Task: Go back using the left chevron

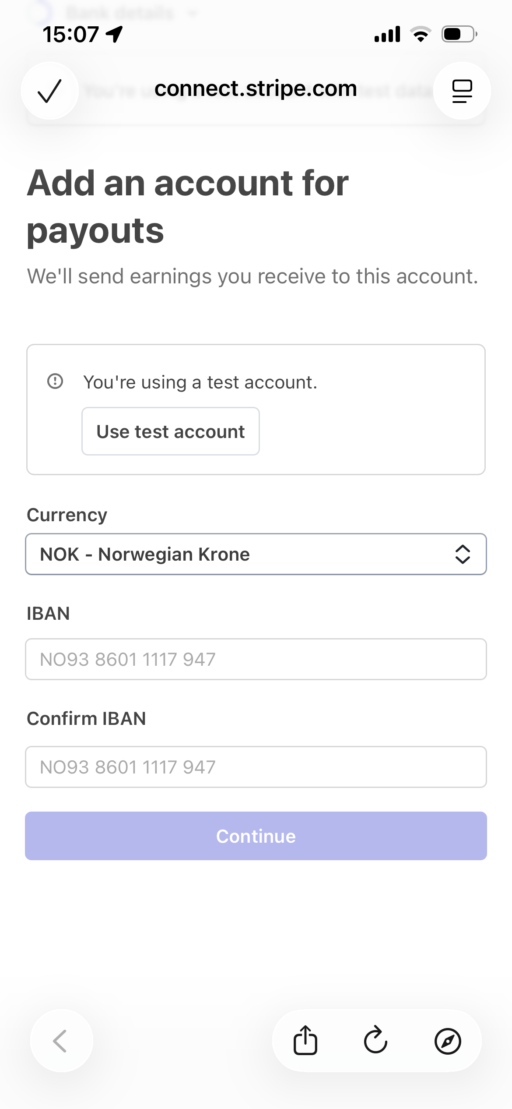Action: [61, 1041]
